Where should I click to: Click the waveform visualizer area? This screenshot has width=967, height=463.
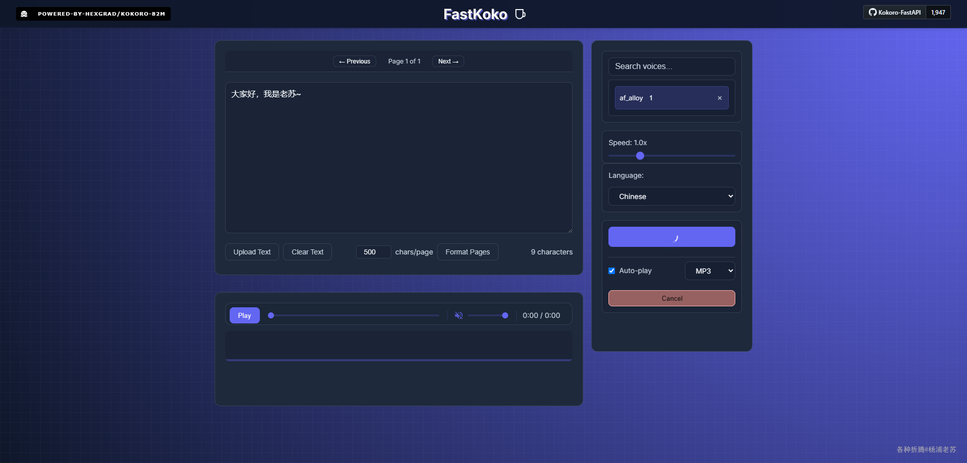coord(399,346)
